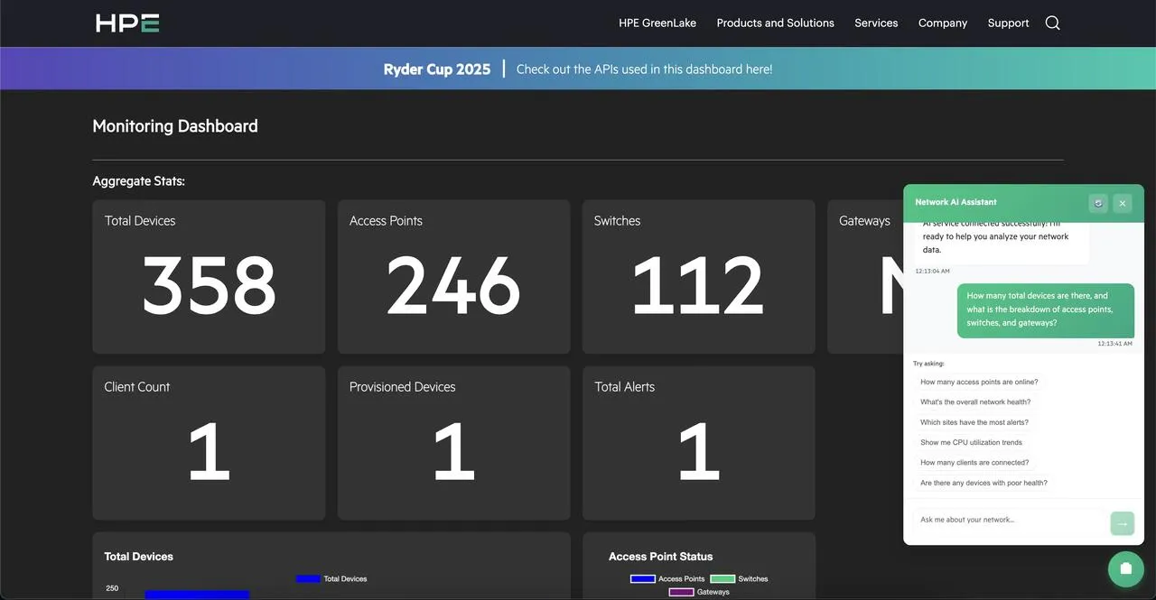
Task: Open the floating green chat bubble
Action: [x=1125, y=568]
